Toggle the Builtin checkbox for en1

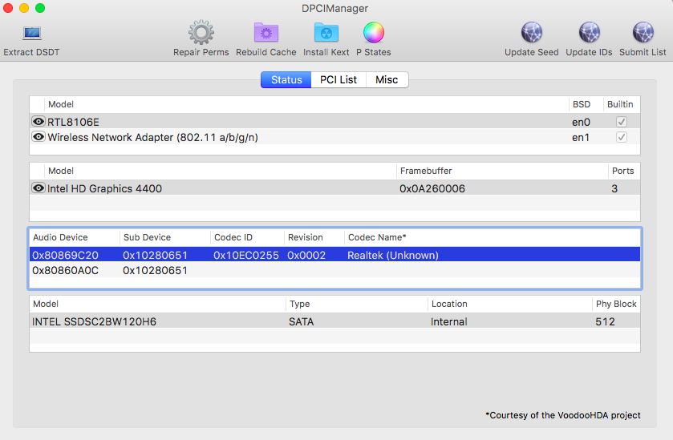(x=621, y=137)
